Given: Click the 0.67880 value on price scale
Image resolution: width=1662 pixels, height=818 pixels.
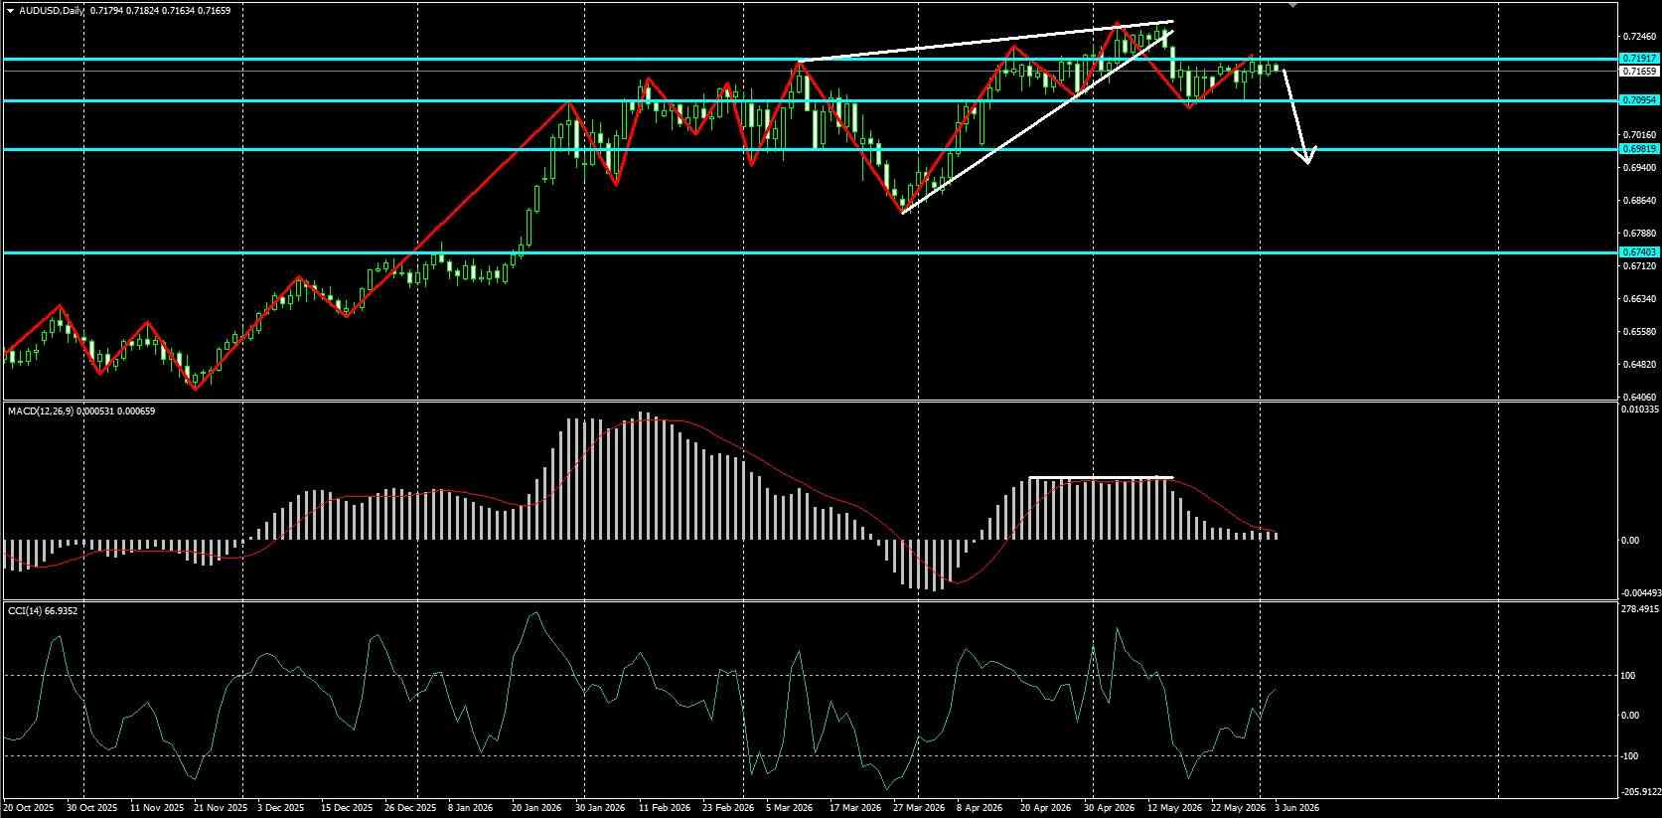Looking at the screenshot, I should 1639,234.
